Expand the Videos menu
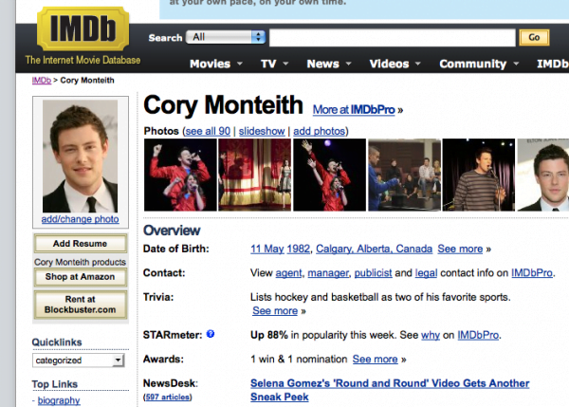The width and height of the screenshot is (569, 407). (395, 64)
